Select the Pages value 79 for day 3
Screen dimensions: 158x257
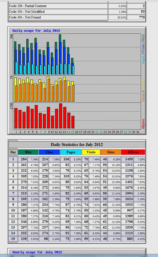(67, 171)
